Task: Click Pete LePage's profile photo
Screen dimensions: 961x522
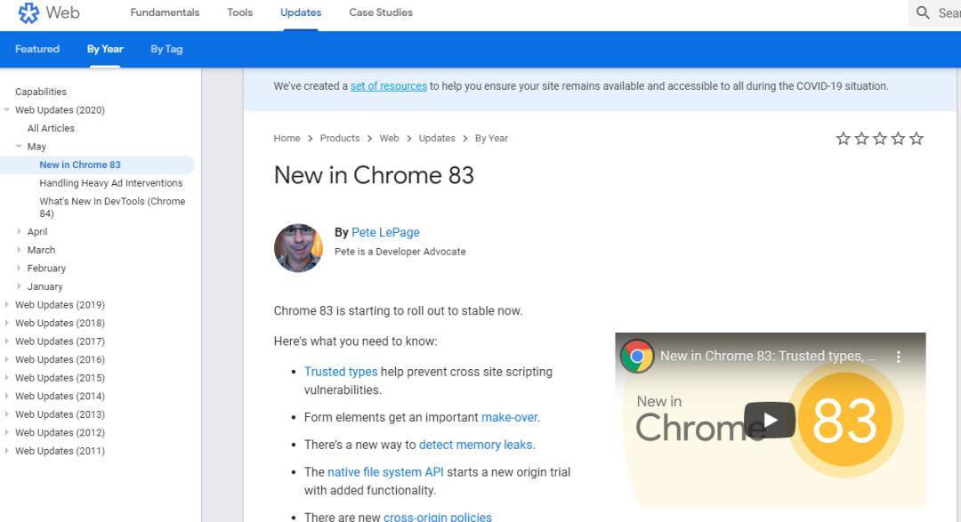Action: coord(298,247)
